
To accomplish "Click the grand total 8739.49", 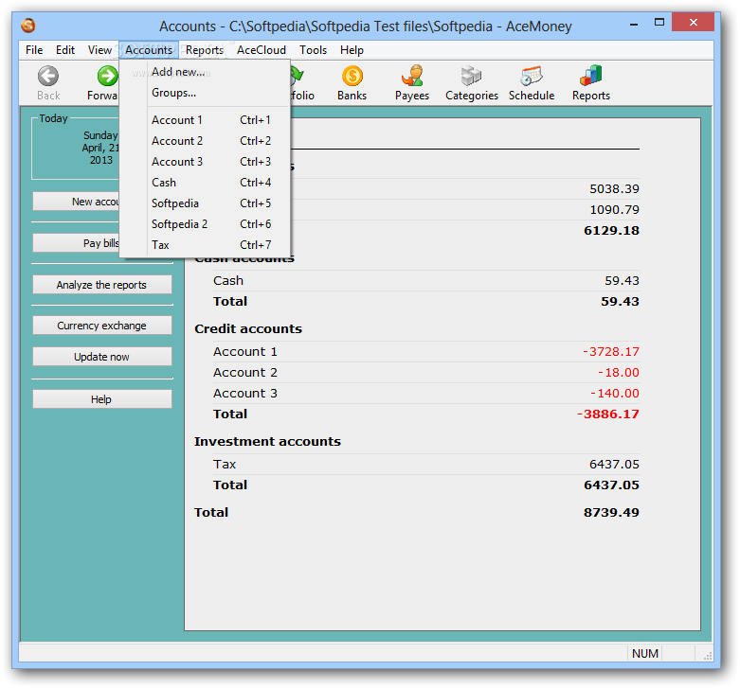I will point(611,512).
